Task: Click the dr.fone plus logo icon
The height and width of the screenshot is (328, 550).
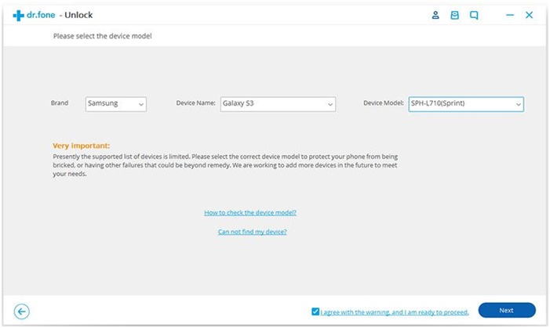Action: coord(18,16)
